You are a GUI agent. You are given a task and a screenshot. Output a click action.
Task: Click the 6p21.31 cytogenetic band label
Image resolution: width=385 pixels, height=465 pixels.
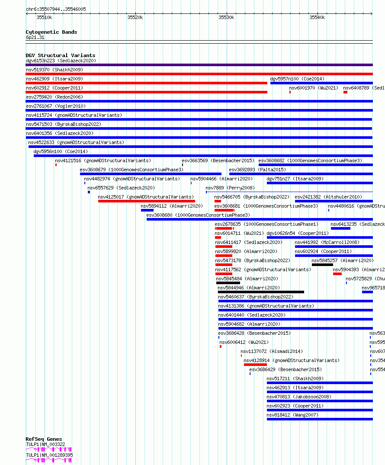coord(35,37)
